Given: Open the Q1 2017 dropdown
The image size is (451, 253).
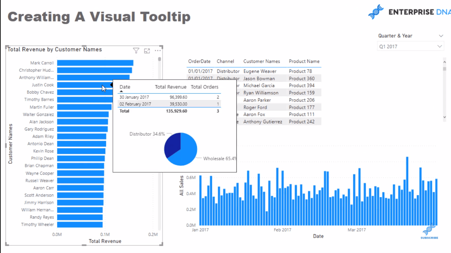Looking at the screenshot, I should [x=410, y=46].
